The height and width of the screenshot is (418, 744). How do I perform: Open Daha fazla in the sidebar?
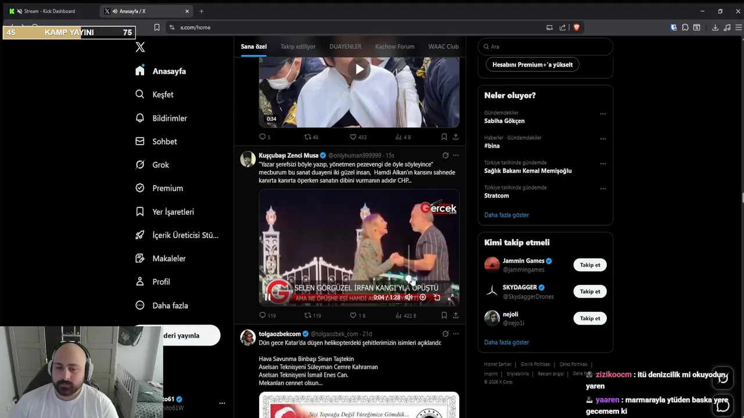162,305
